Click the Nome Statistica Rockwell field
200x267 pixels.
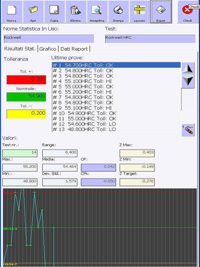49,38
